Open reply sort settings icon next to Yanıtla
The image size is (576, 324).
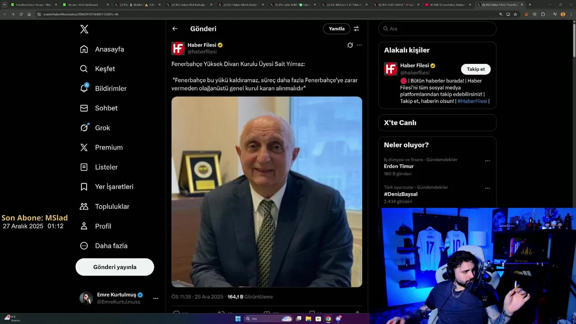(x=356, y=29)
